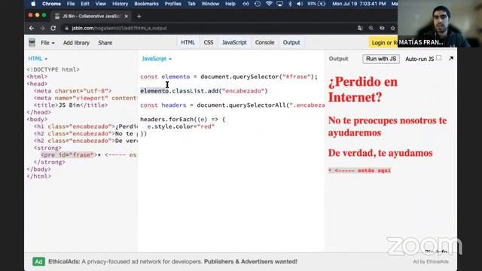Click the h1 class="encabezado" HTML line

pyautogui.click(x=85, y=126)
